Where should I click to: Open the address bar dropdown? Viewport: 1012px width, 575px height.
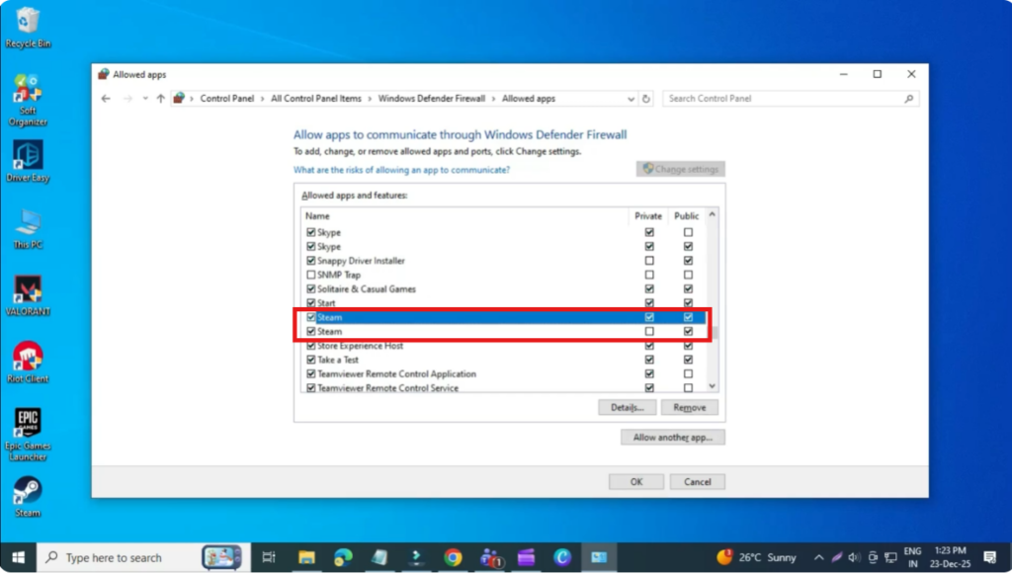(x=632, y=98)
